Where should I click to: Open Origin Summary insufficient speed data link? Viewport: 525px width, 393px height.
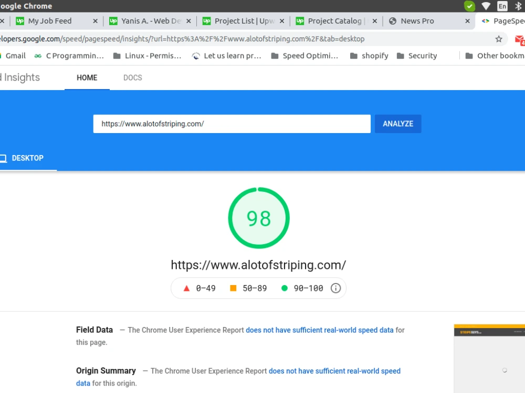tap(334, 371)
